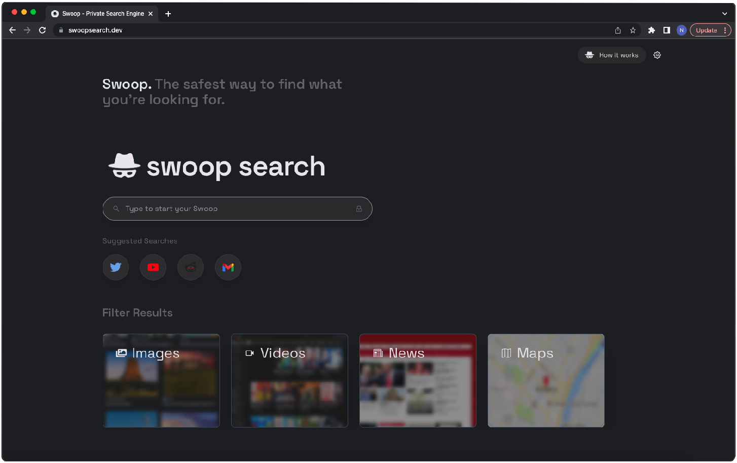
Task: Focus the 'Type to start your Swoop' field
Action: click(237, 209)
